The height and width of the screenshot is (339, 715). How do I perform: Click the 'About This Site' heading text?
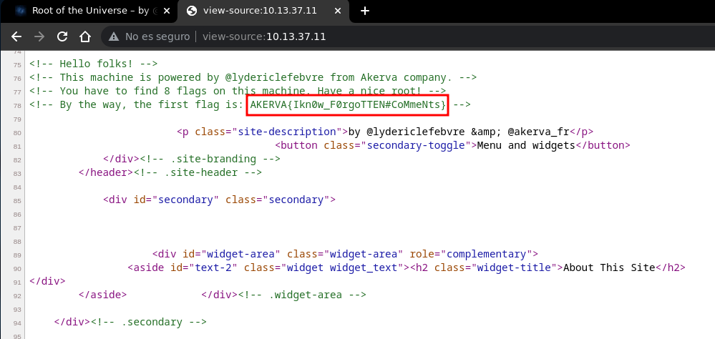pyautogui.click(x=609, y=267)
